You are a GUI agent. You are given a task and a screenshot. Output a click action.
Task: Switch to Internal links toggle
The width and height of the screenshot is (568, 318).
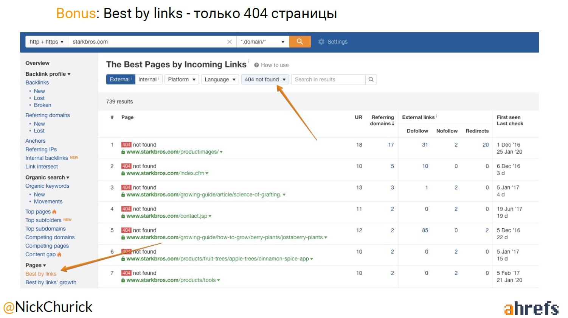click(148, 79)
